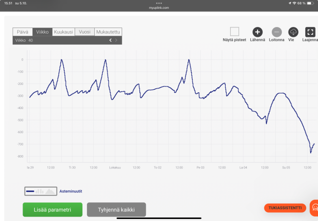This screenshot has width=318, height=221.
Task: Zoom in with the Lähennä plus icon
Action: (257, 32)
